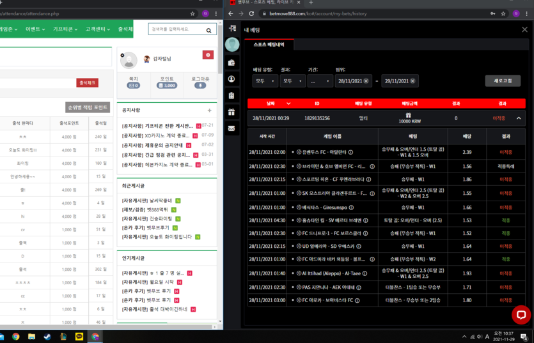
Task: Click the volume icon in the system tray
Action: [x=480, y=337]
